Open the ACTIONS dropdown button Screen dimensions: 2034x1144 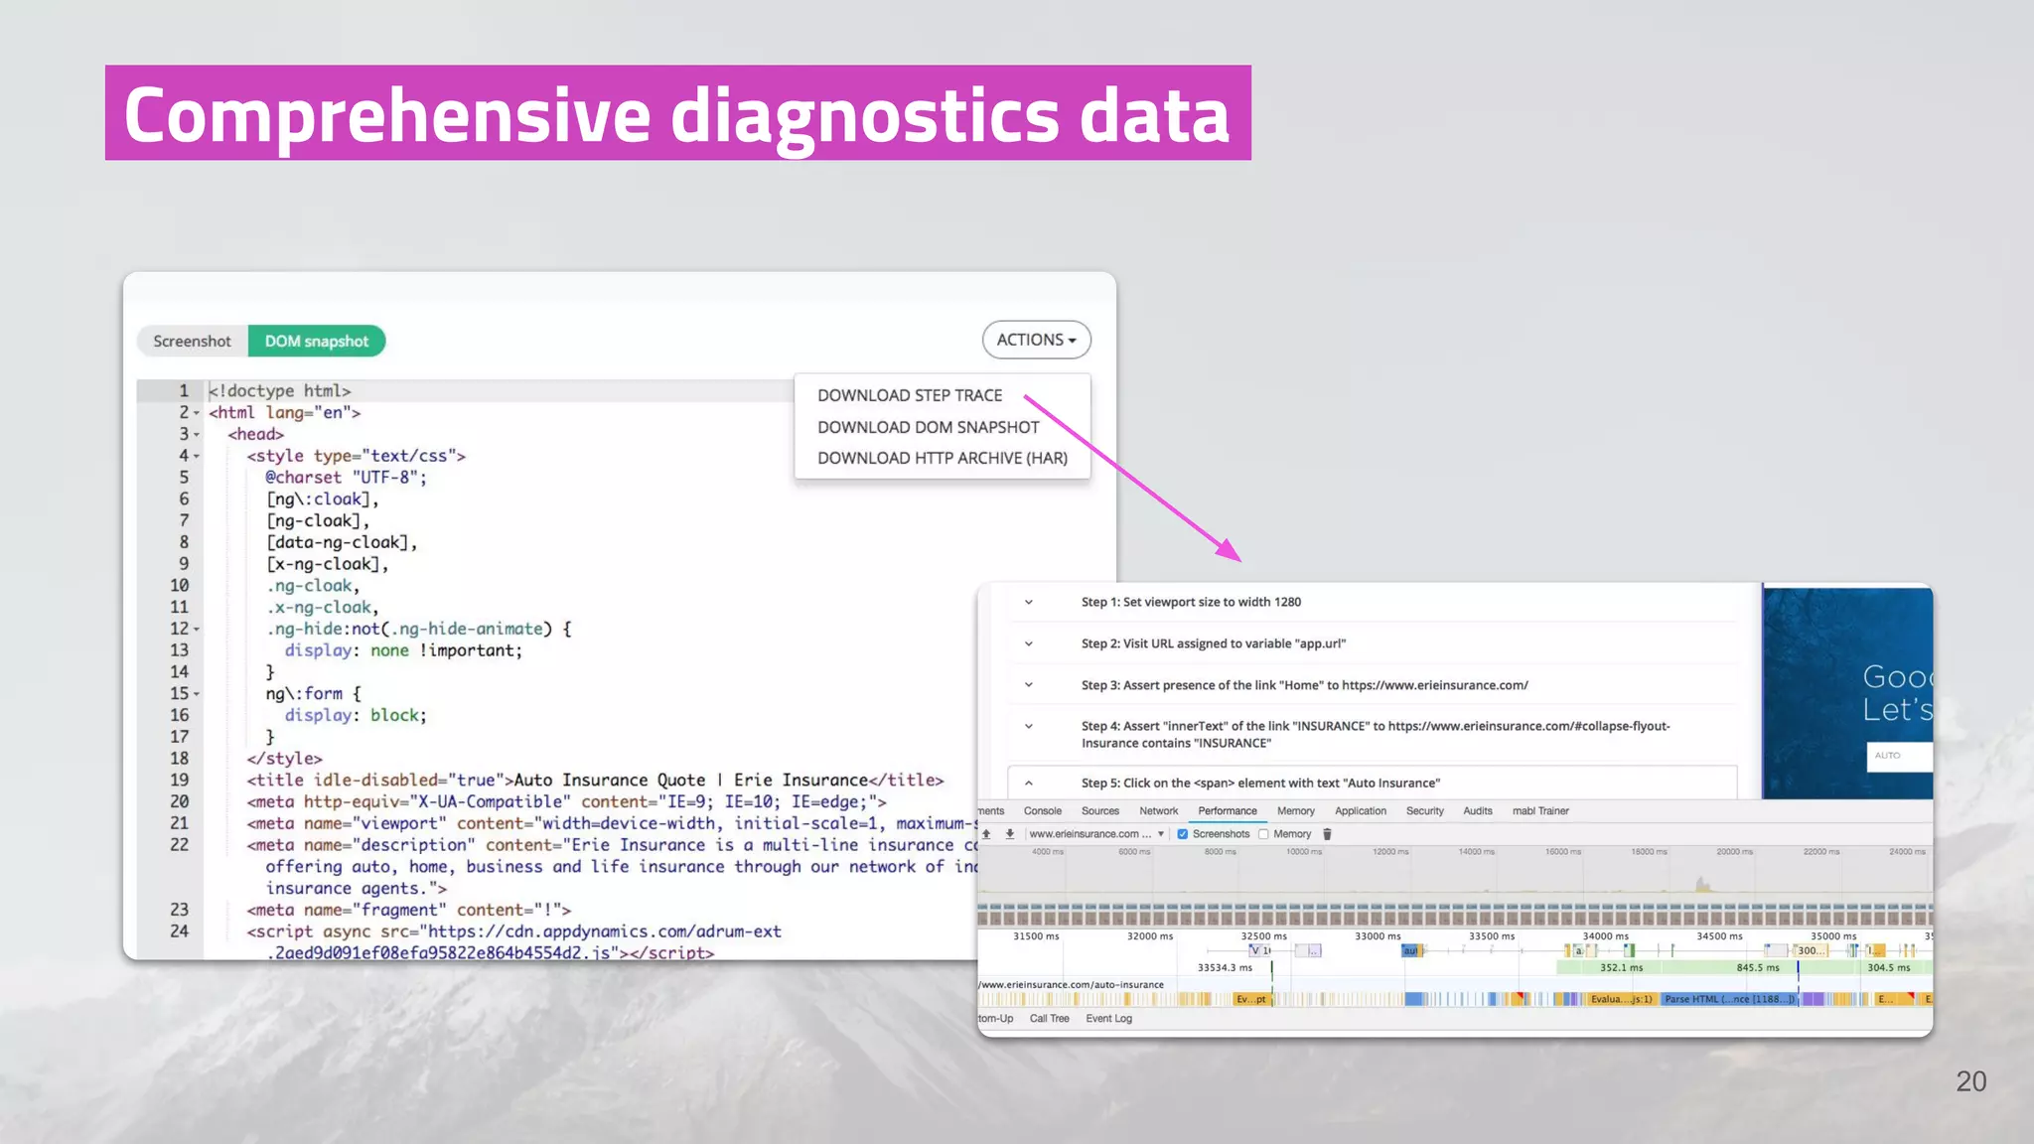[x=1036, y=340]
